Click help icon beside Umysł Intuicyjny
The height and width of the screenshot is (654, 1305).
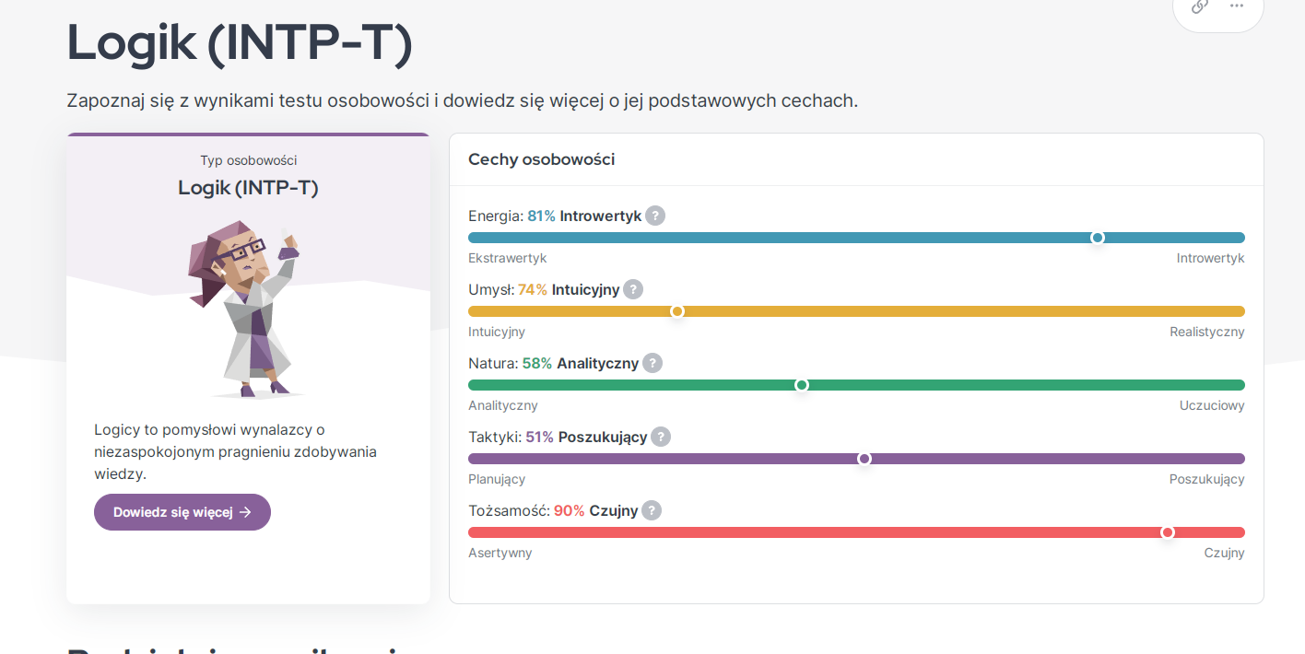click(633, 289)
